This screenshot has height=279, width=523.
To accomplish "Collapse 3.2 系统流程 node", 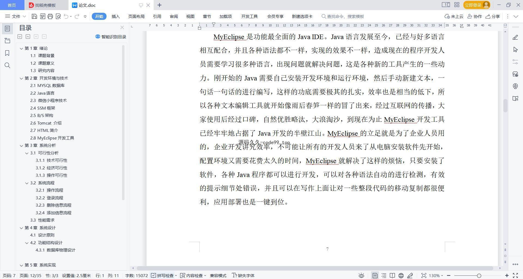I will [x=27, y=183].
